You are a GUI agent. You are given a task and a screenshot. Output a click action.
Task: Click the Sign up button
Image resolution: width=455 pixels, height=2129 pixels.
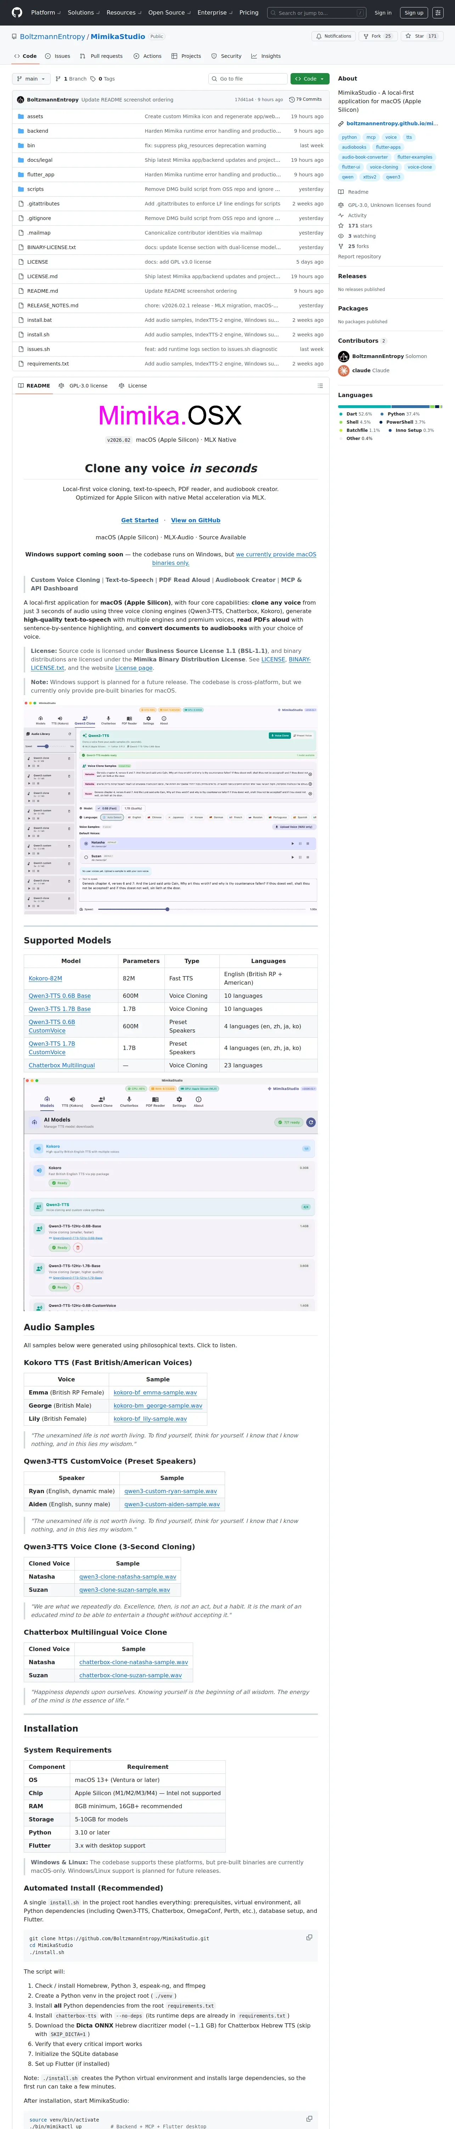point(414,12)
